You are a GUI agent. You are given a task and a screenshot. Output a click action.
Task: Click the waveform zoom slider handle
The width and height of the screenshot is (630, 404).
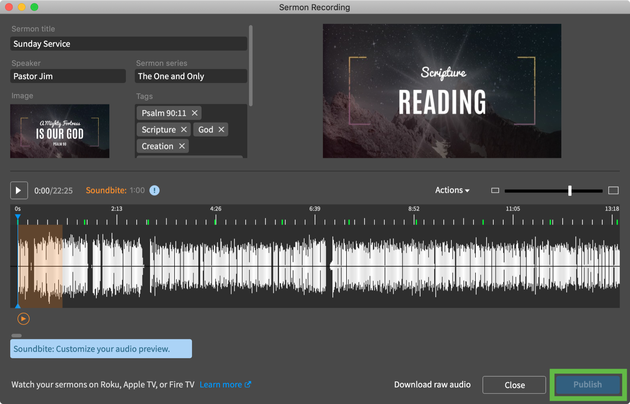tap(570, 191)
